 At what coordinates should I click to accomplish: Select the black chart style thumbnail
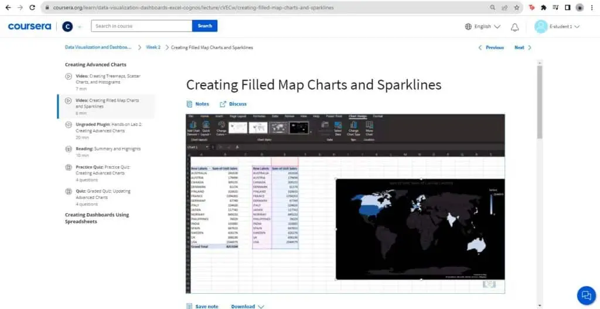(299, 128)
